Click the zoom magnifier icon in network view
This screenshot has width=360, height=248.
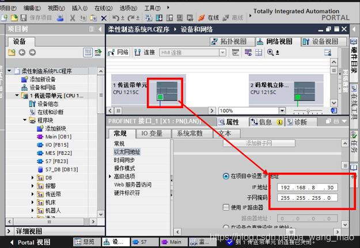click(271, 52)
